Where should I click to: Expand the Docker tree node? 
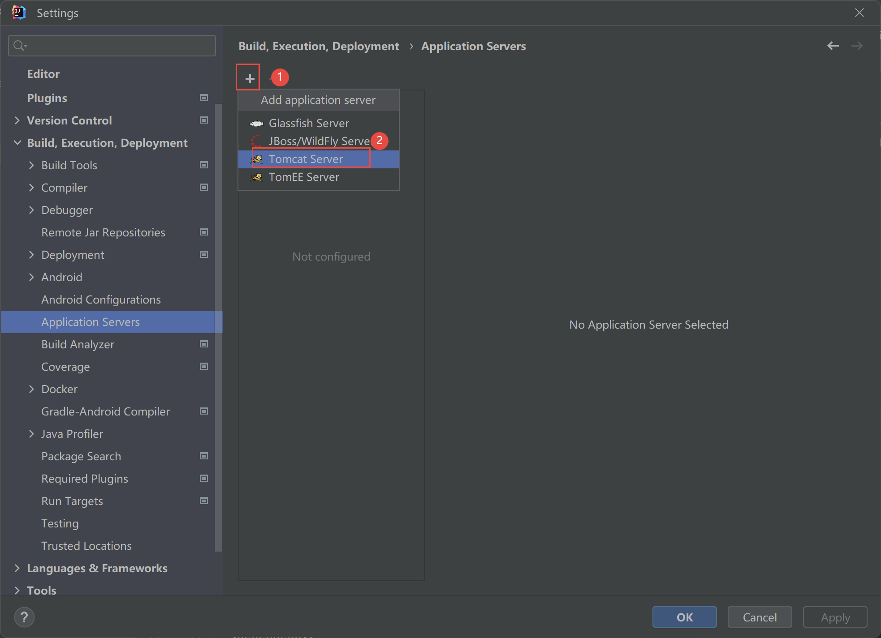(31, 389)
